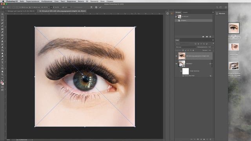The width and height of the screenshot is (251, 141).
Task: Select the Eraser tool
Action: (x=2, y=47)
